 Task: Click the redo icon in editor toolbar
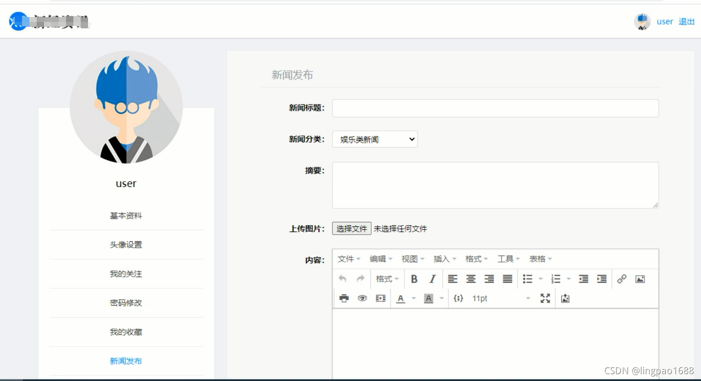361,279
